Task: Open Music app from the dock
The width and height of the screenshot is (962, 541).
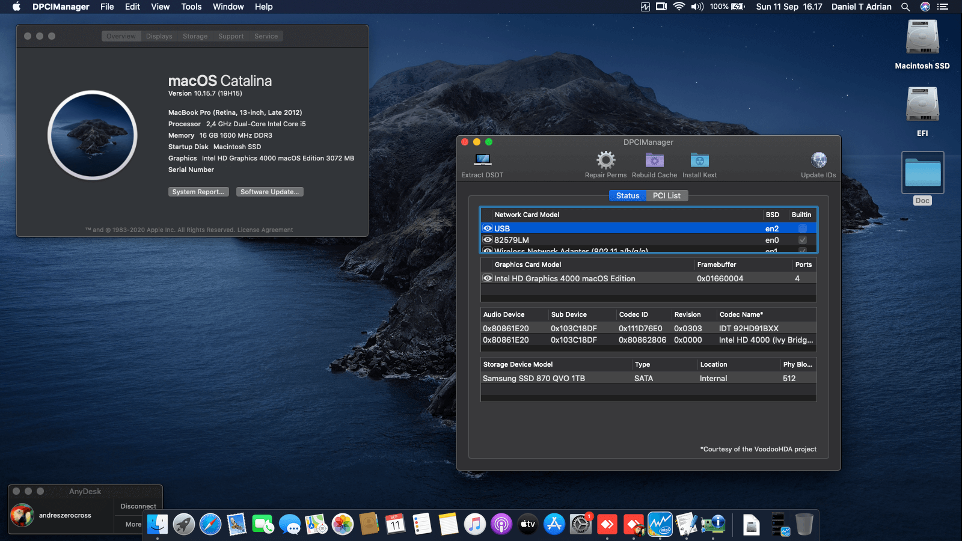Action: 475,524
